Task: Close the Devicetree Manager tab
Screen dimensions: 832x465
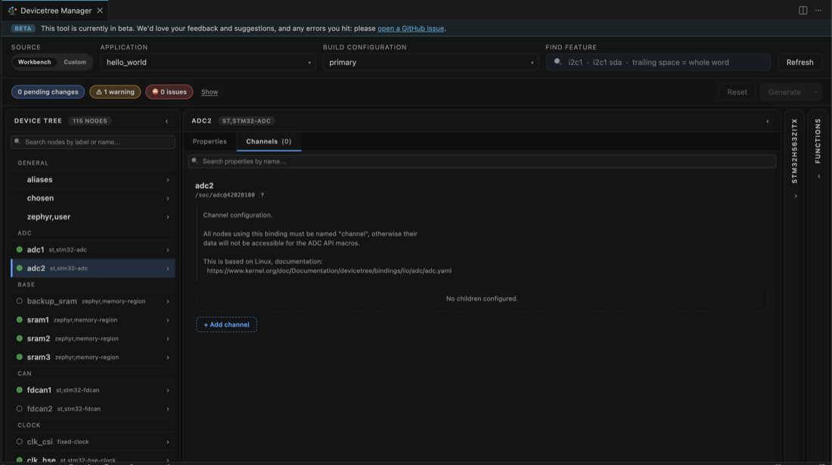Action: point(100,11)
